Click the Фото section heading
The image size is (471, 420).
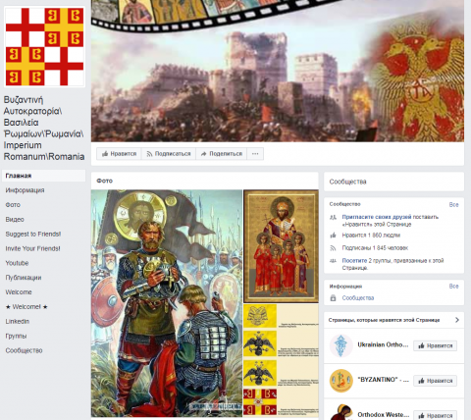[104, 181]
